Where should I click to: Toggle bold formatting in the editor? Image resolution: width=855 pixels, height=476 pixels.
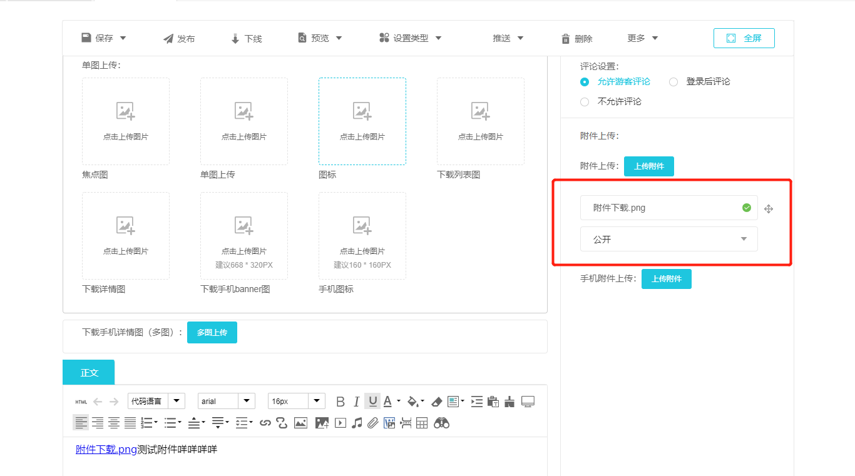340,402
